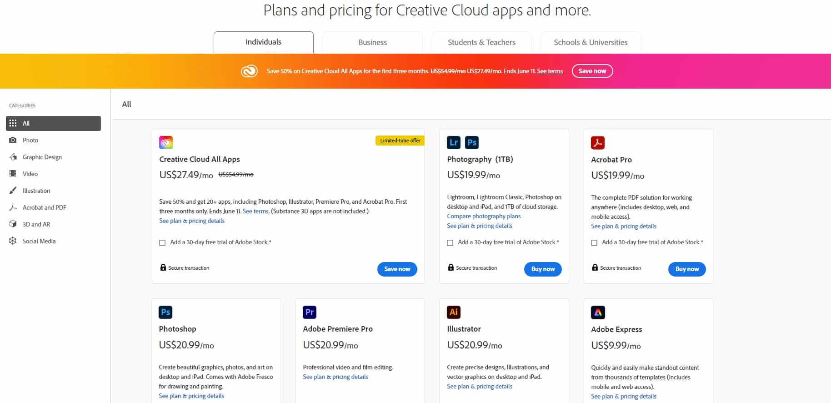The image size is (831, 403).
Task: Check Adobe Stock trial box on Photography card
Action: [x=450, y=243]
